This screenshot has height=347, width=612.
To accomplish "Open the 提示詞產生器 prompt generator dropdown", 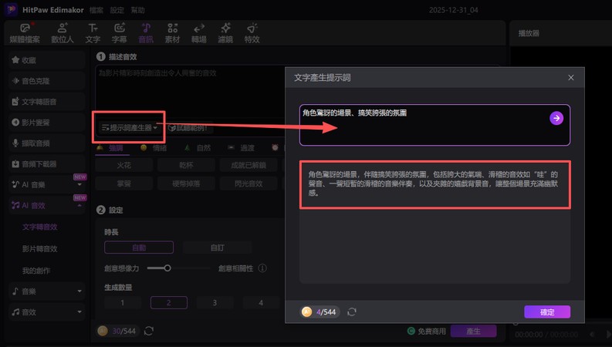I will 129,128.
